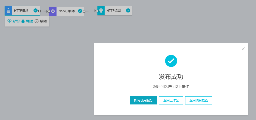Click the HTTP返回 node label

tap(114, 11)
